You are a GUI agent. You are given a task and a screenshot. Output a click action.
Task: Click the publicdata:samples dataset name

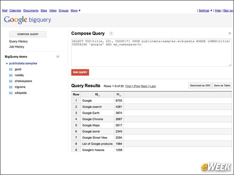[x=23, y=63]
